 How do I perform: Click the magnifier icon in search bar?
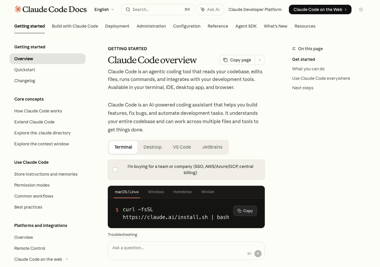128,9
